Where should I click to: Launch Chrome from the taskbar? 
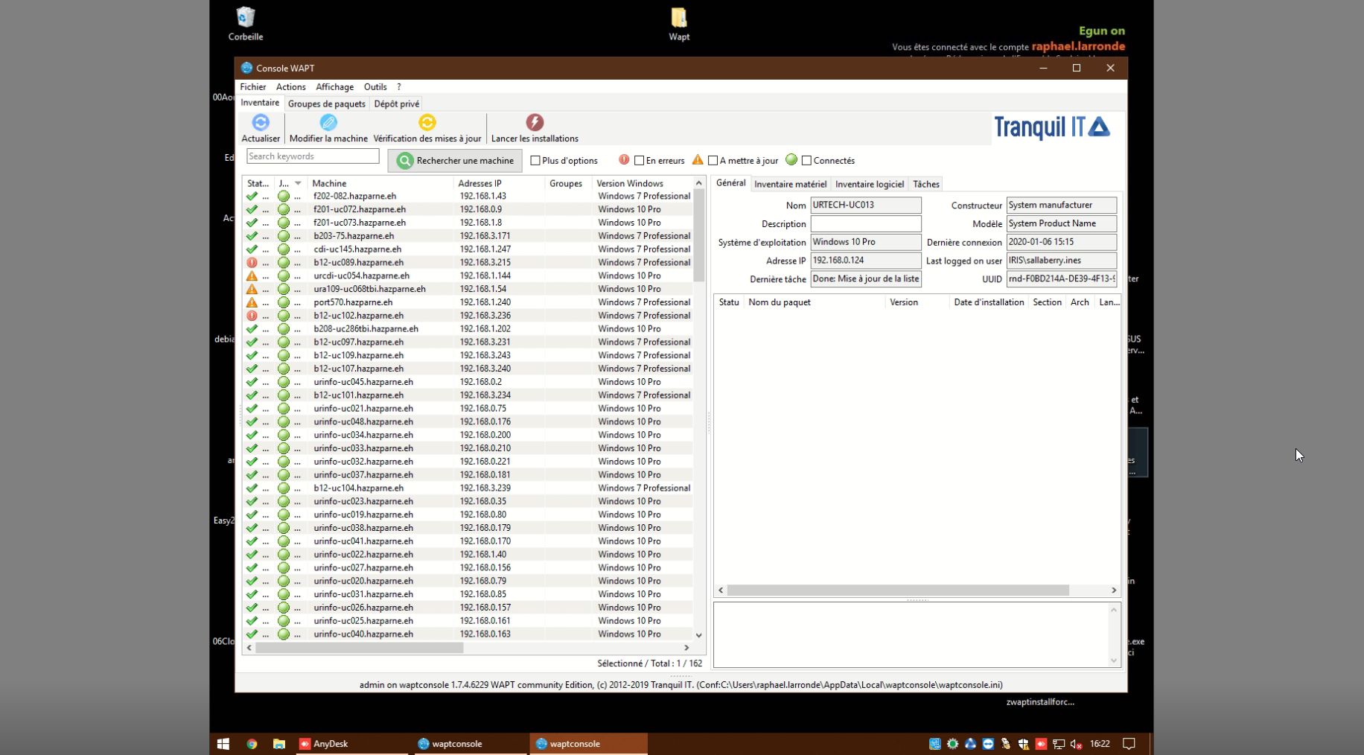(x=252, y=744)
